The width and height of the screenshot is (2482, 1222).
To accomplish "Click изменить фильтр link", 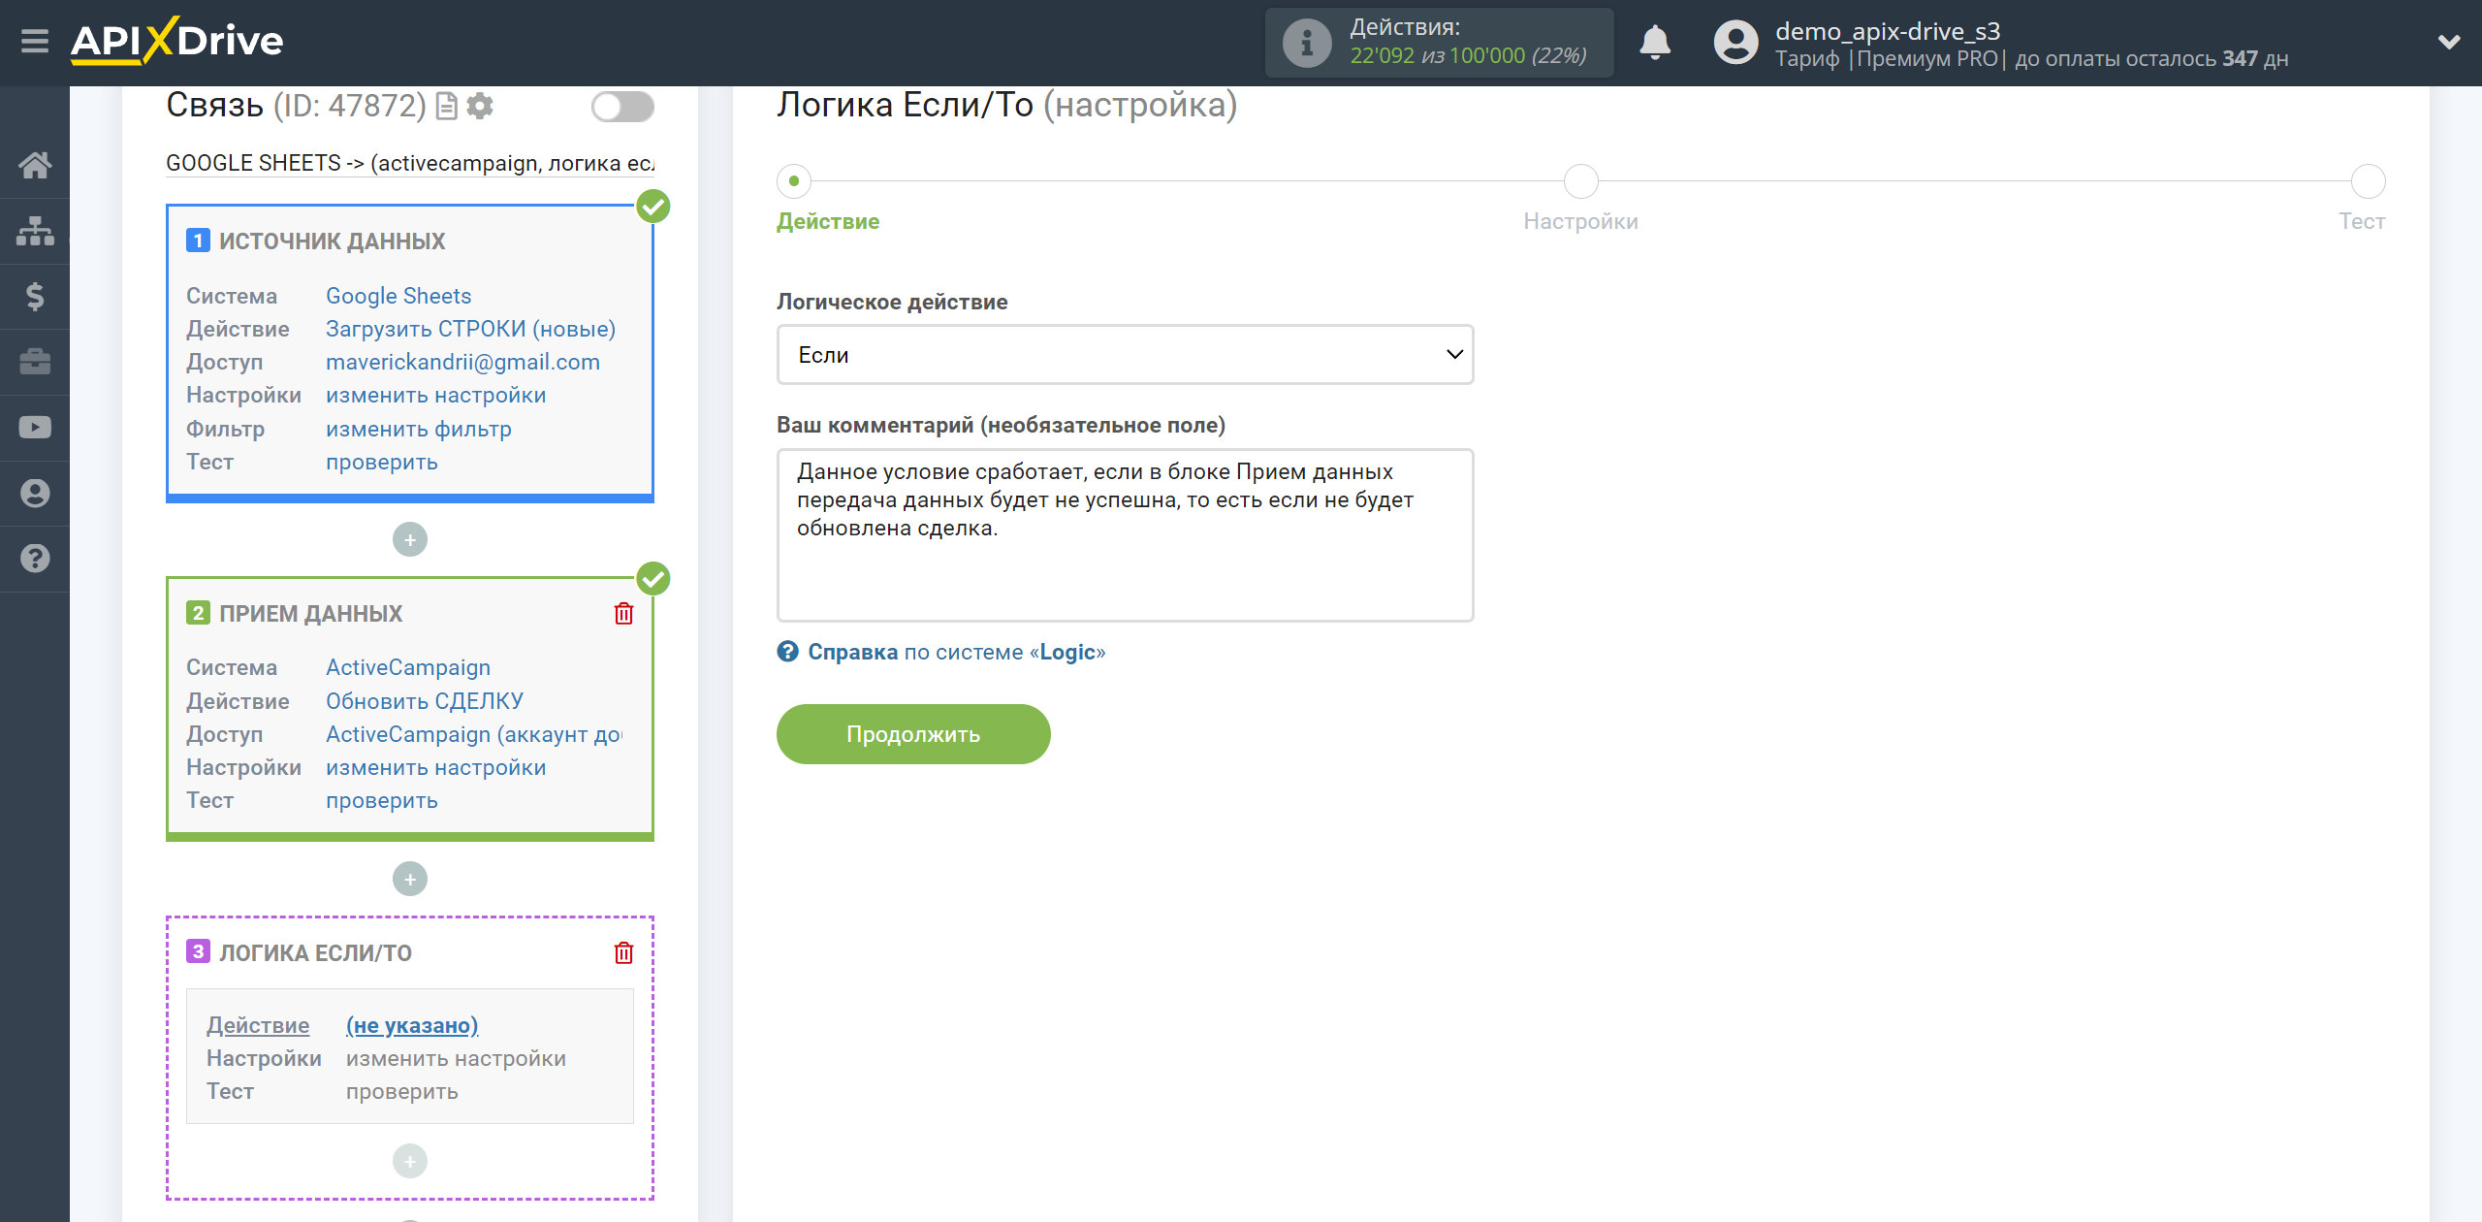I will click(418, 429).
